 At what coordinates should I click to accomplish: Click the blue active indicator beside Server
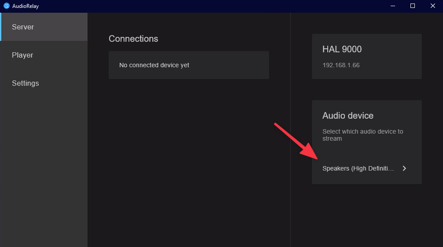click(x=1, y=27)
